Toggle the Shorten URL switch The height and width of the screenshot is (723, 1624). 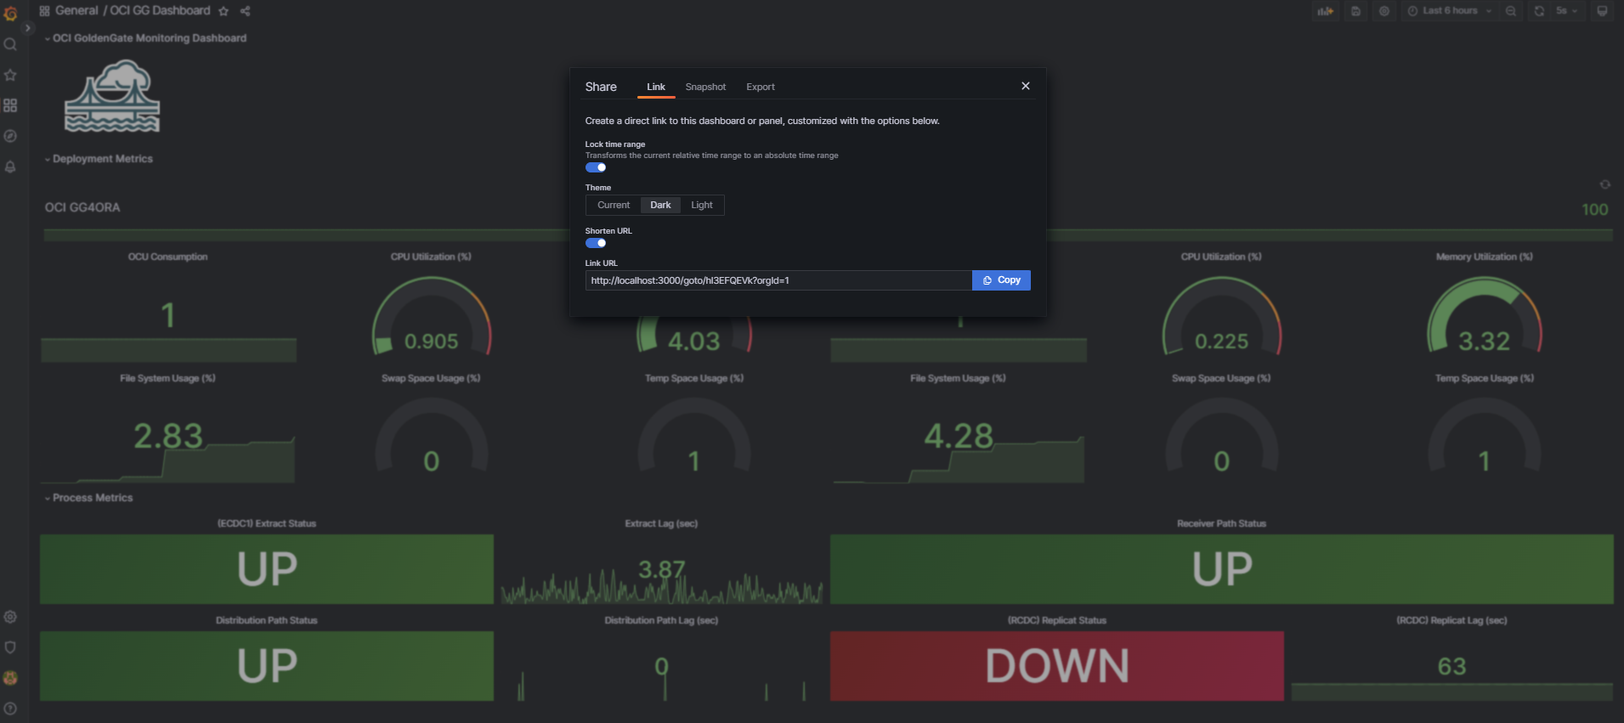[x=596, y=243]
